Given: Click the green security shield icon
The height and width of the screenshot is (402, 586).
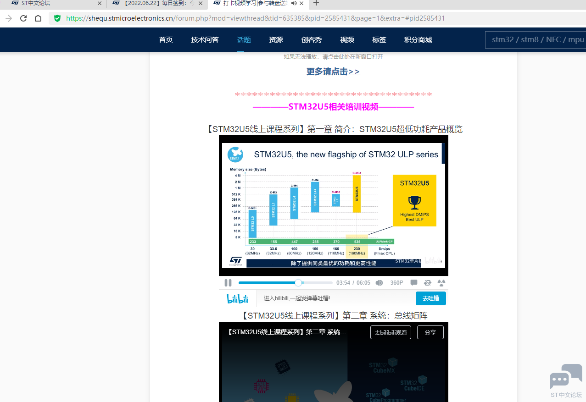Looking at the screenshot, I should coord(57,18).
